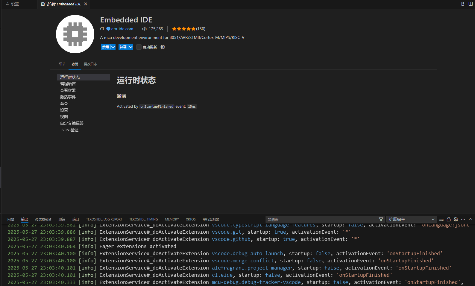Open the 130 star ratings
The height and width of the screenshot is (286, 475).
pyautogui.click(x=189, y=29)
